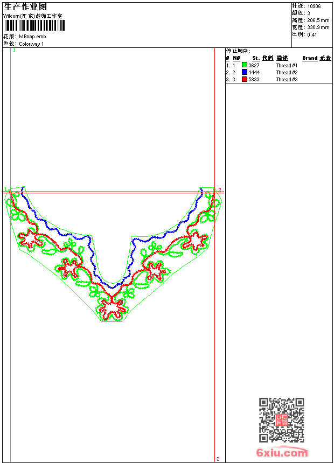Click the red stop marker 2 at canvas bottom
The width and height of the screenshot is (334, 463).
tap(218, 459)
